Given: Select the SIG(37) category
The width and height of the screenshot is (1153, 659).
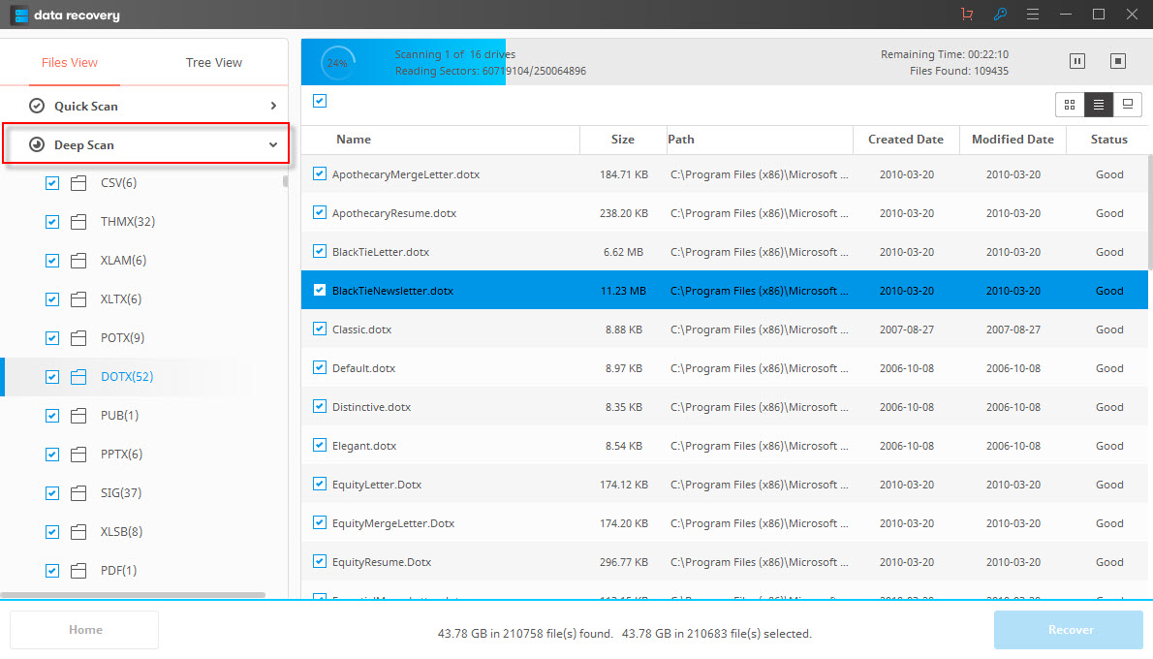Looking at the screenshot, I should click(120, 492).
